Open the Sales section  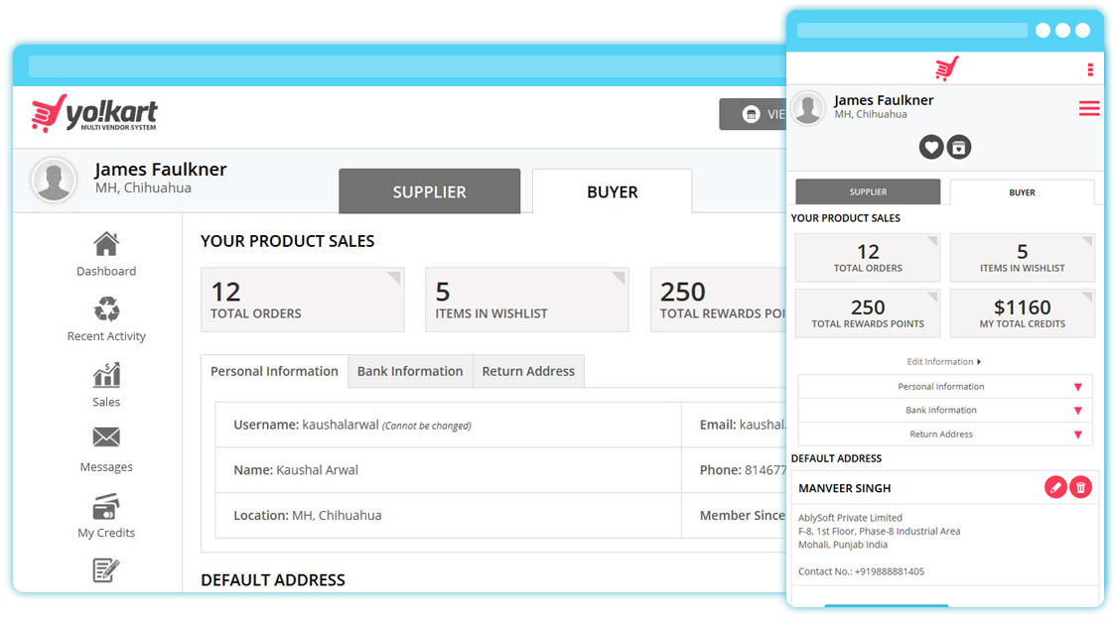[106, 387]
